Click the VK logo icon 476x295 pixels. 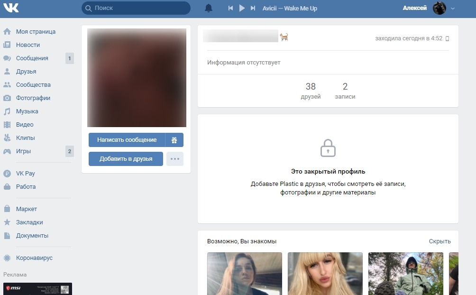pos(11,8)
